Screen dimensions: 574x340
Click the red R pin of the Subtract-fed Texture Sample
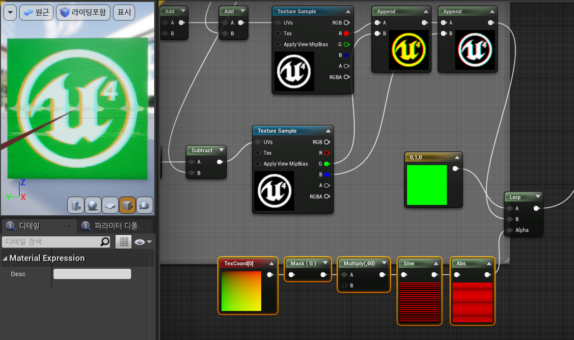pyautogui.click(x=327, y=153)
